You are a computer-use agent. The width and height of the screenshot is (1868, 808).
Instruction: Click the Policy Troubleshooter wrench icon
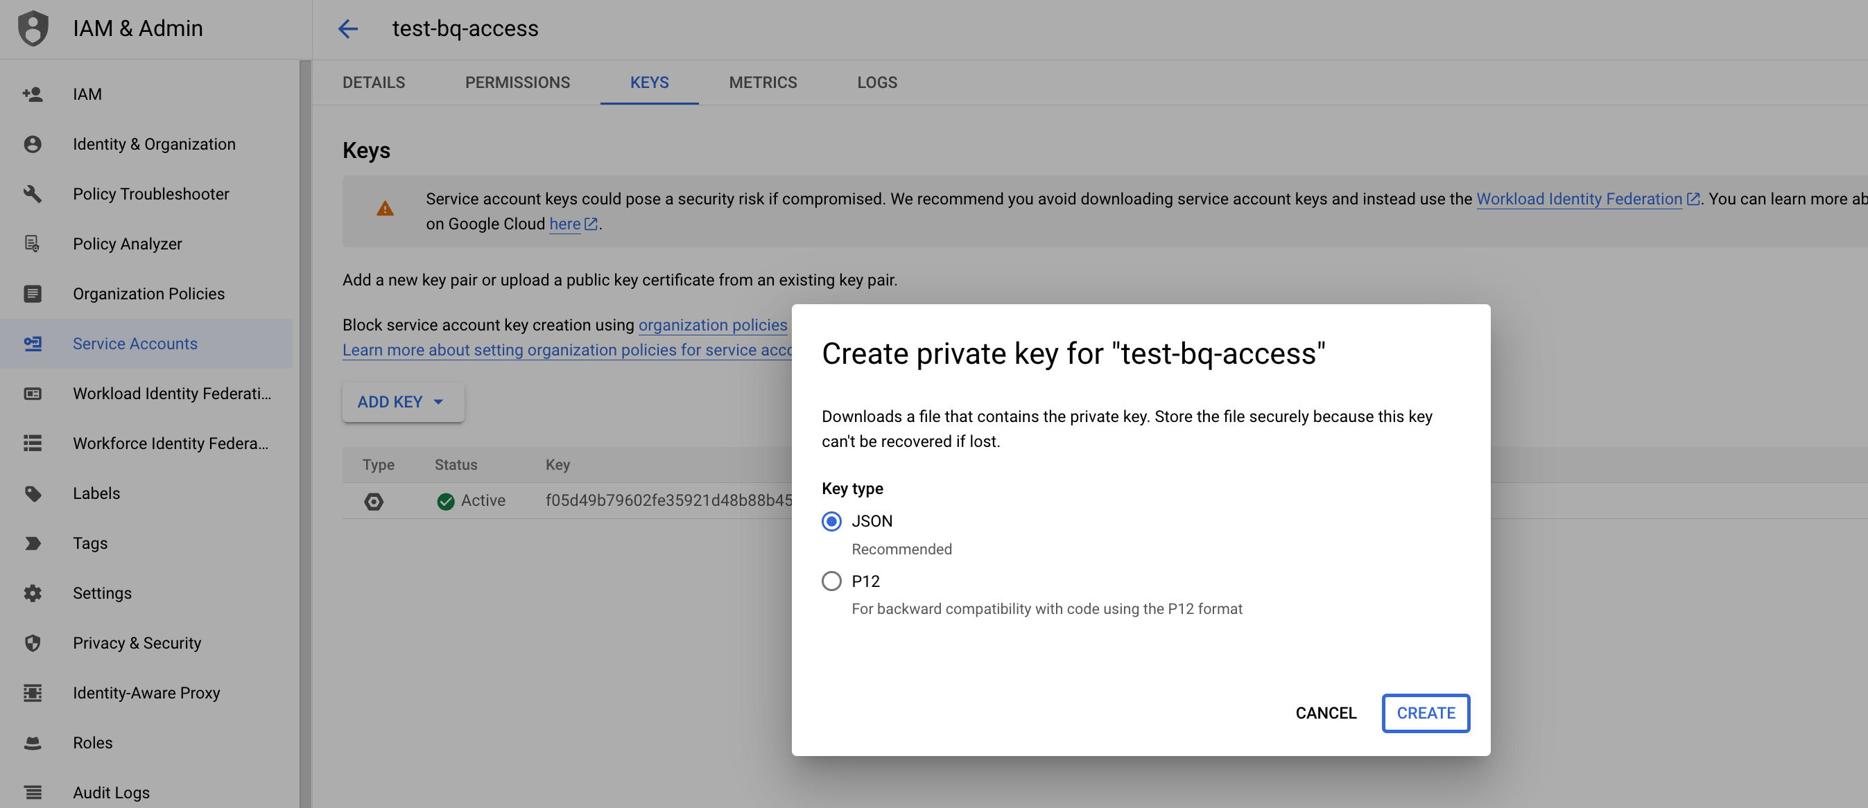coord(33,194)
